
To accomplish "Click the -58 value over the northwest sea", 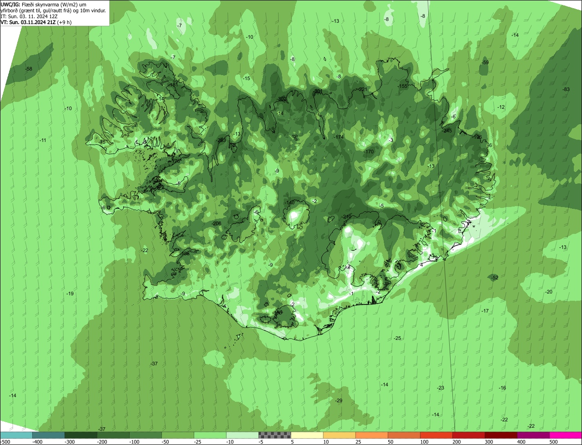I will point(29,69).
